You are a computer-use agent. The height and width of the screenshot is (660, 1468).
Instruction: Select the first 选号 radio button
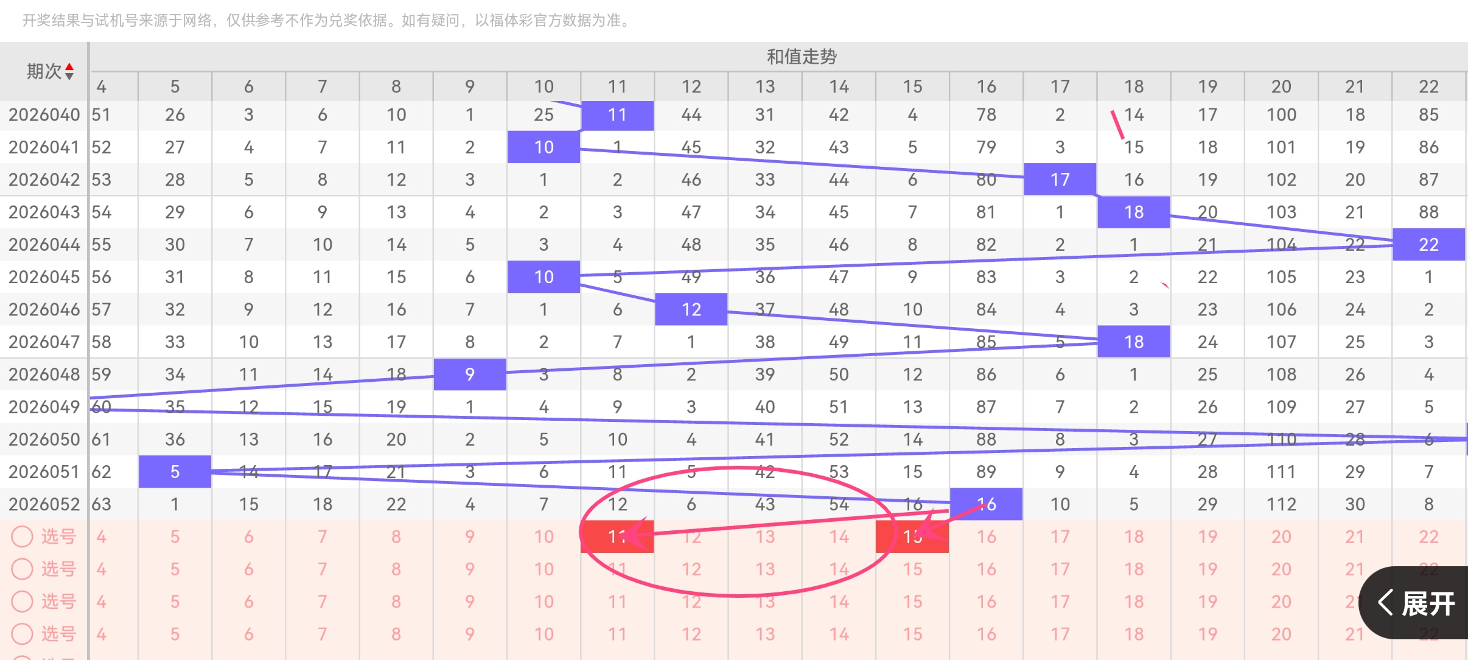[x=23, y=536]
